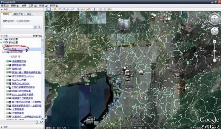Click the vertical zoom slider track
221x129 pixels.
[214, 51]
